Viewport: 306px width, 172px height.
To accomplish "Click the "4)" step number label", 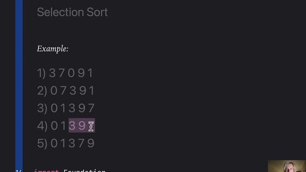I will click(x=42, y=126).
